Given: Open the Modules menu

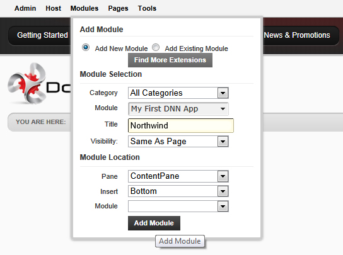Looking at the screenshot, I should [x=84, y=8].
